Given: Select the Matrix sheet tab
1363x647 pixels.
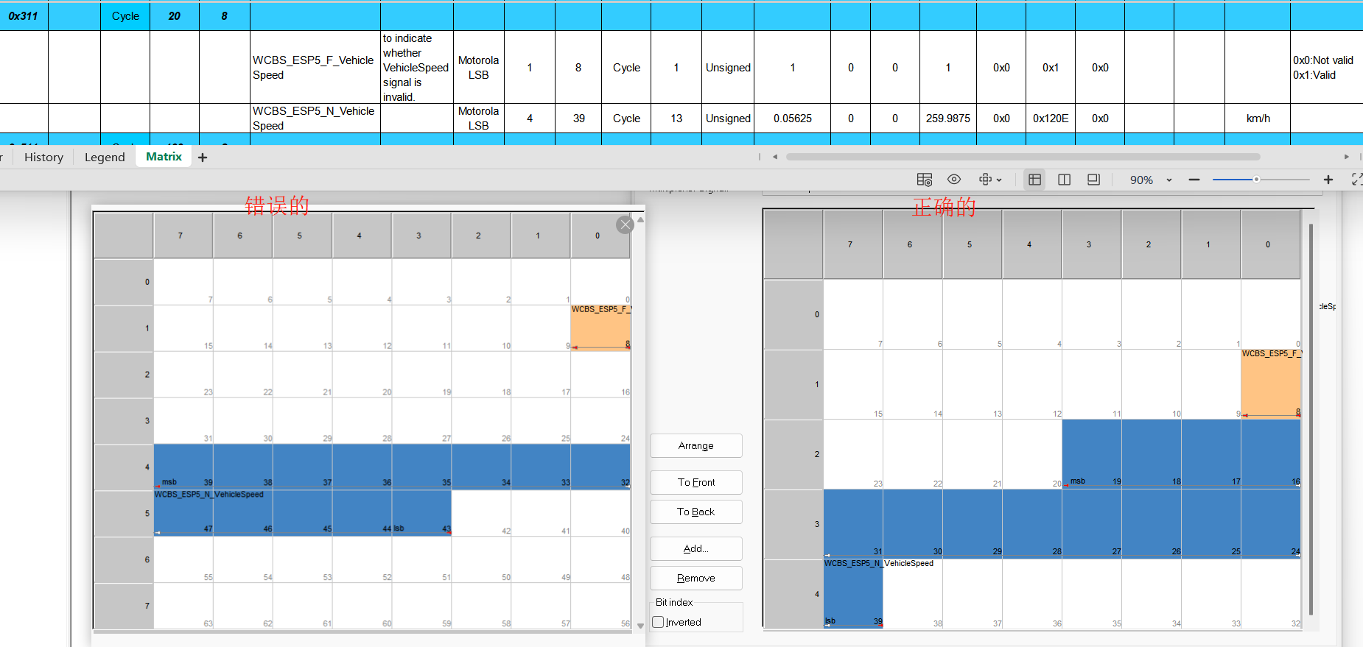Looking at the screenshot, I should pyautogui.click(x=164, y=157).
